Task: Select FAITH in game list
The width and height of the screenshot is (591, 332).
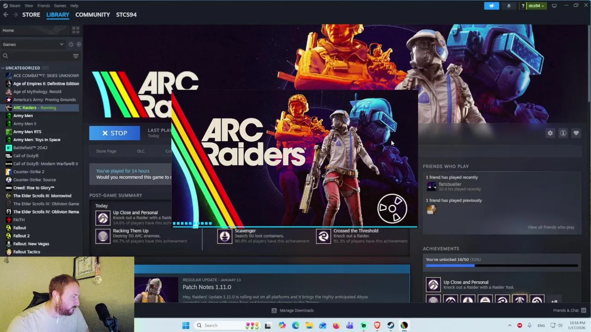Action: pos(19,220)
